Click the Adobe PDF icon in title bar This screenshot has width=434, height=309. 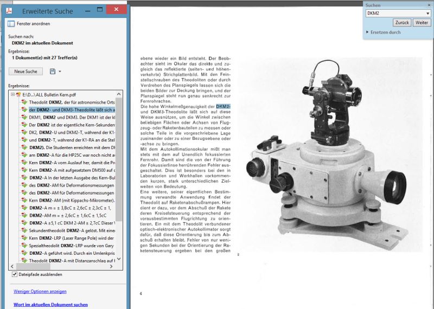(10, 11)
